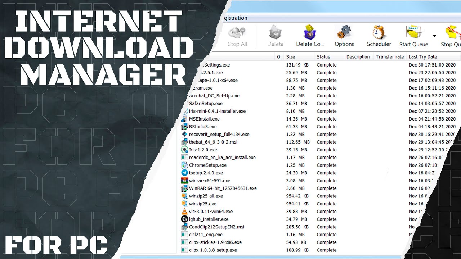Screen dimensions: 461x259
Task: Select the clcl211_eng.exe file icon
Action: [184, 235]
